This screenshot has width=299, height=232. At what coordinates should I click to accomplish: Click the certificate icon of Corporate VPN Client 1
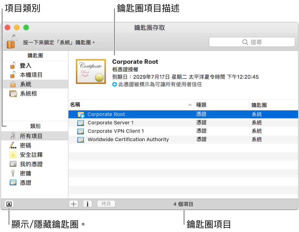[81, 131]
